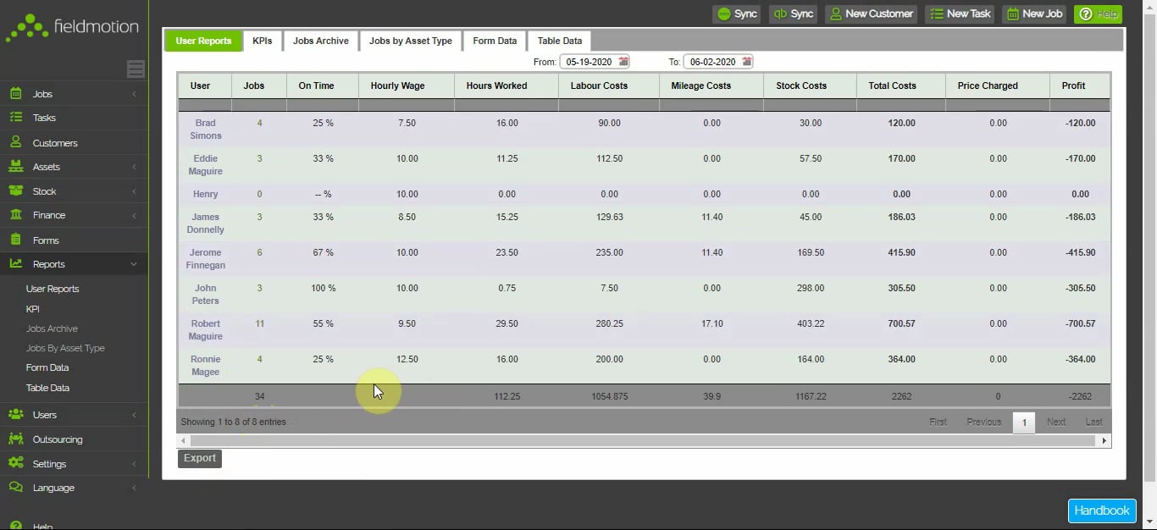Click the Settings gears icon in sidebar
This screenshot has height=530, width=1157.
click(x=16, y=463)
